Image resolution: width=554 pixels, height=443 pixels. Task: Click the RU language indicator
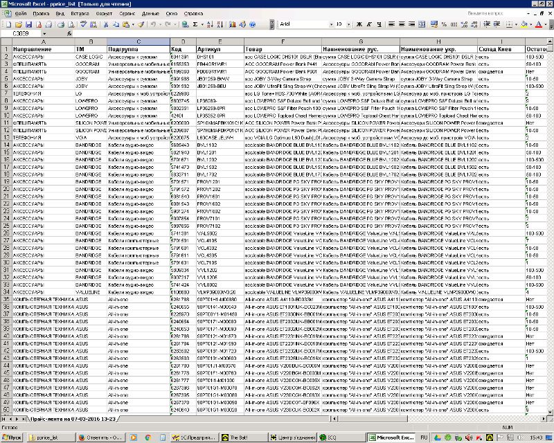pyautogui.click(x=424, y=437)
